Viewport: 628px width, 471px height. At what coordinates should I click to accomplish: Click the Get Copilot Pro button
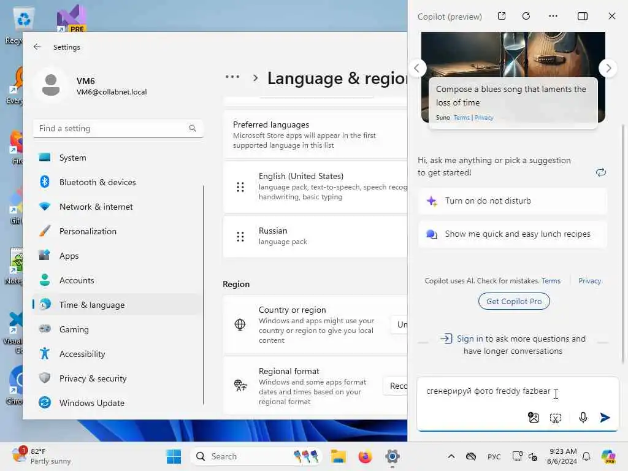(x=514, y=301)
